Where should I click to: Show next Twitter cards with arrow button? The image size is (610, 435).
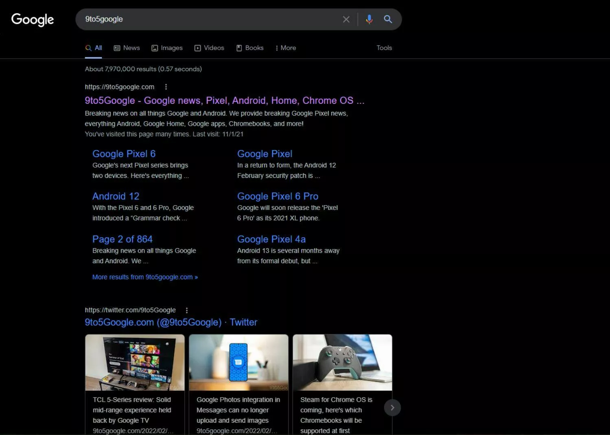point(392,408)
